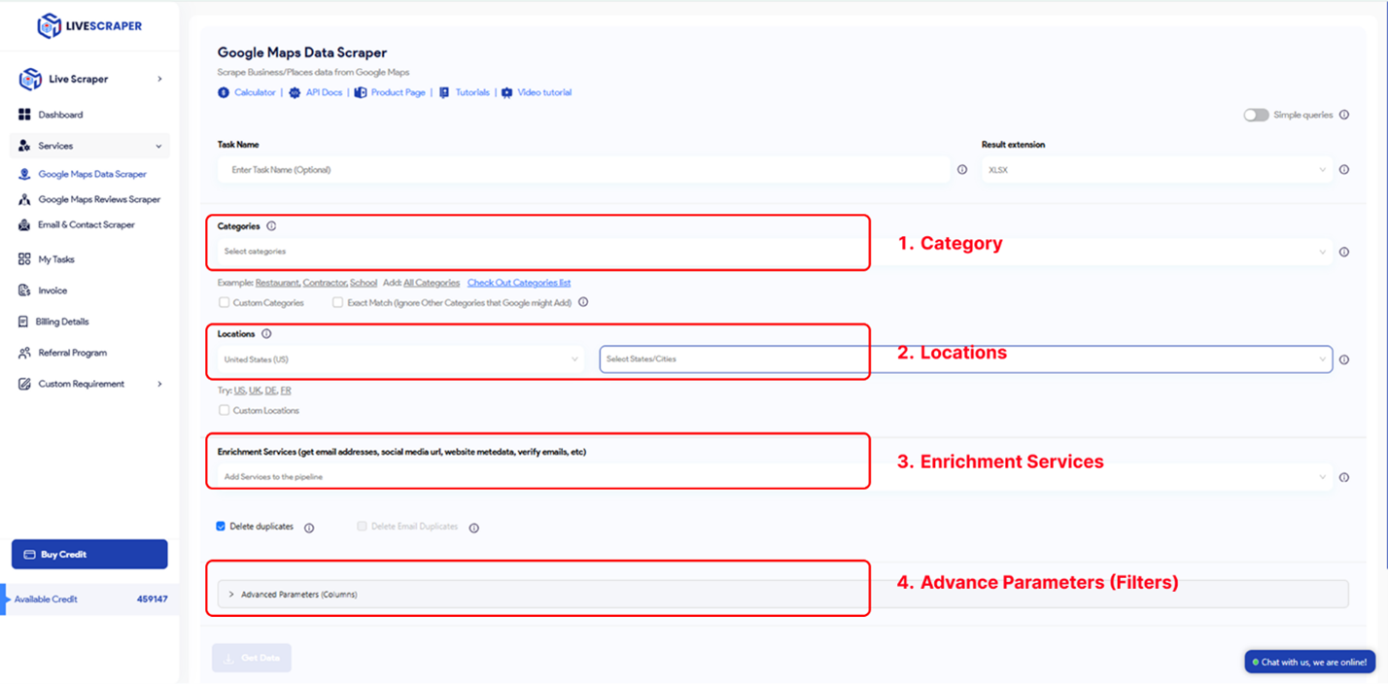Image resolution: width=1388 pixels, height=684 pixels.
Task: Open Dashboard from the sidebar
Action: [x=60, y=115]
